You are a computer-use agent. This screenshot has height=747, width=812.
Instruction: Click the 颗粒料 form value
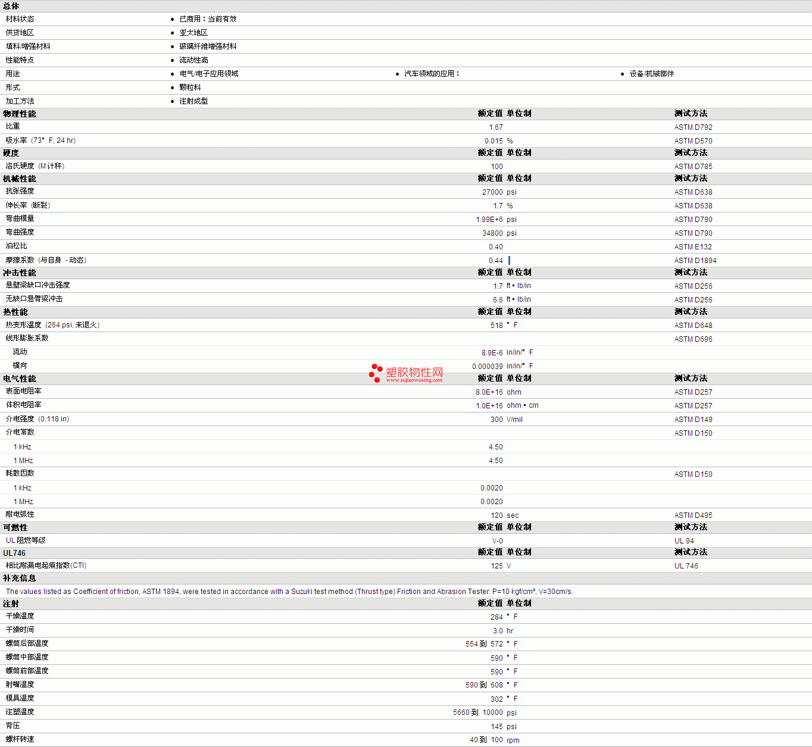click(x=190, y=87)
